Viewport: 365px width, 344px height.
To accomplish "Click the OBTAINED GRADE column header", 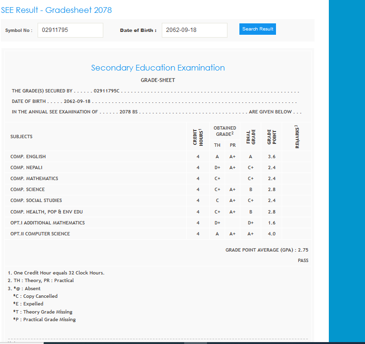I will tap(225, 131).
